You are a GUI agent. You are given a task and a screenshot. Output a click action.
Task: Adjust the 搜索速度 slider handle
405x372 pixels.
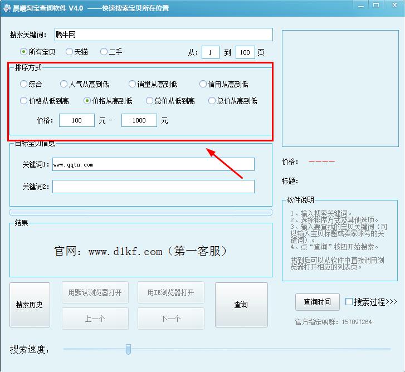[x=128, y=349]
